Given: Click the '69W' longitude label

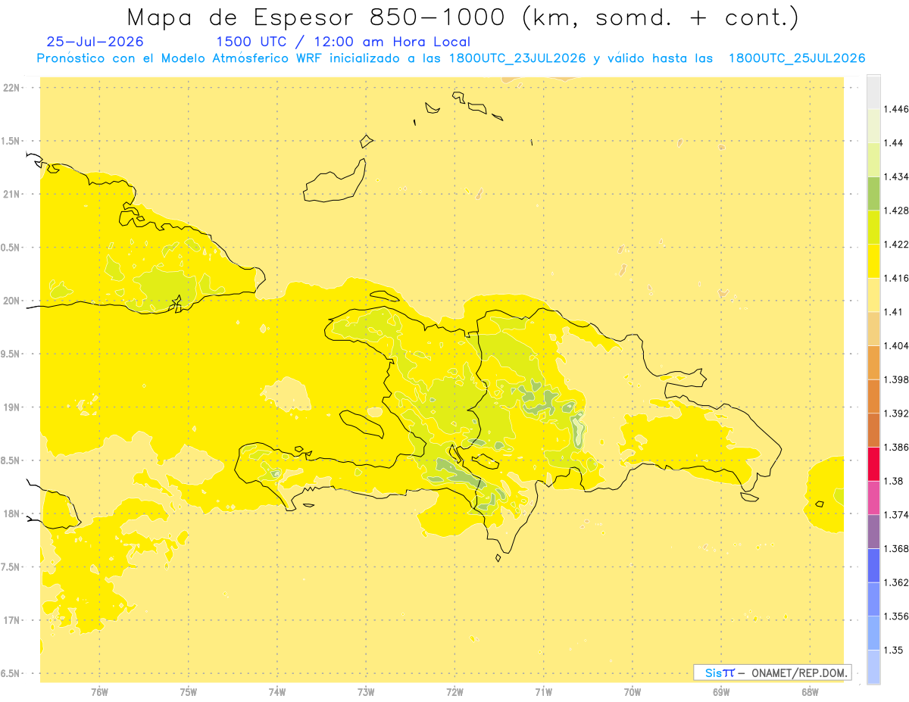Looking at the screenshot, I should coord(721,692).
